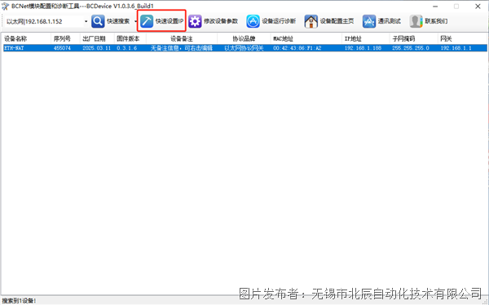
Task: Click the 联系我们 contact icon
Action: [416, 21]
